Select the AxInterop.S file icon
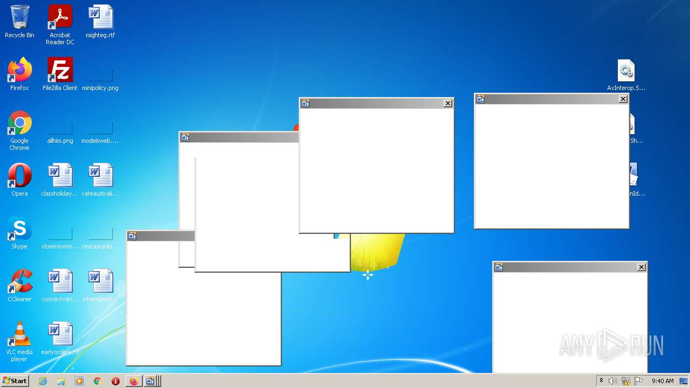Viewport: 690px width, 388px height. 626,74
